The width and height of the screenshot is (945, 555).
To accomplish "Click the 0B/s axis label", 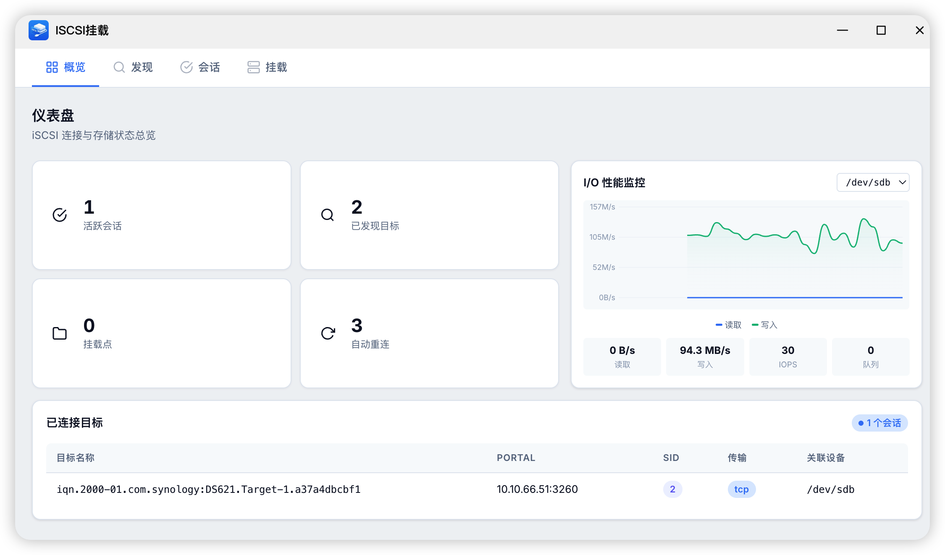I will point(607,297).
